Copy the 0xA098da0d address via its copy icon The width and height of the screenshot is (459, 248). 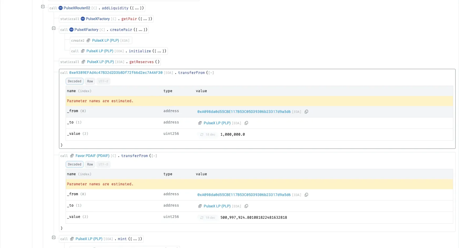tap(306, 112)
